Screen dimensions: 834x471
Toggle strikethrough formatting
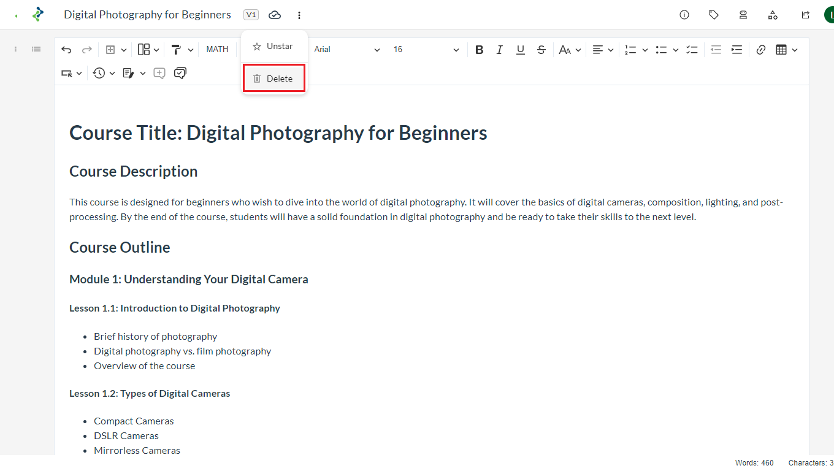tap(541, 50)
